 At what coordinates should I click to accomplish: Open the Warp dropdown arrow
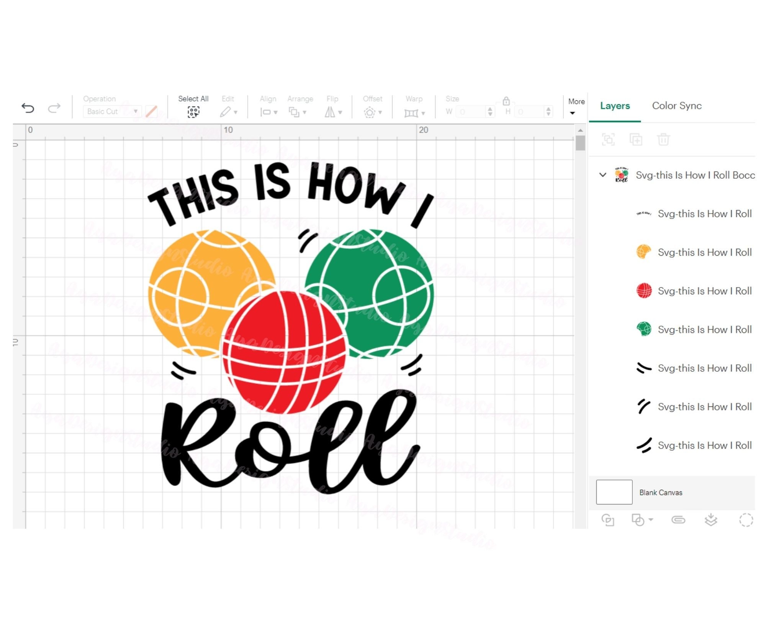pos(423,113)
